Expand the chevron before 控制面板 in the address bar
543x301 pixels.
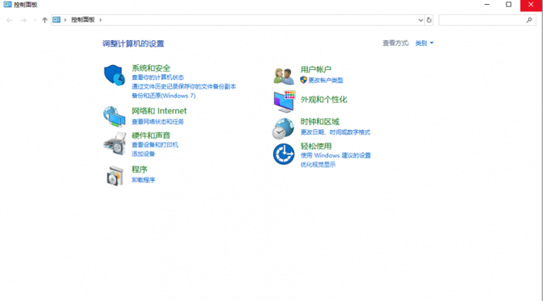(x=65, y=20)
